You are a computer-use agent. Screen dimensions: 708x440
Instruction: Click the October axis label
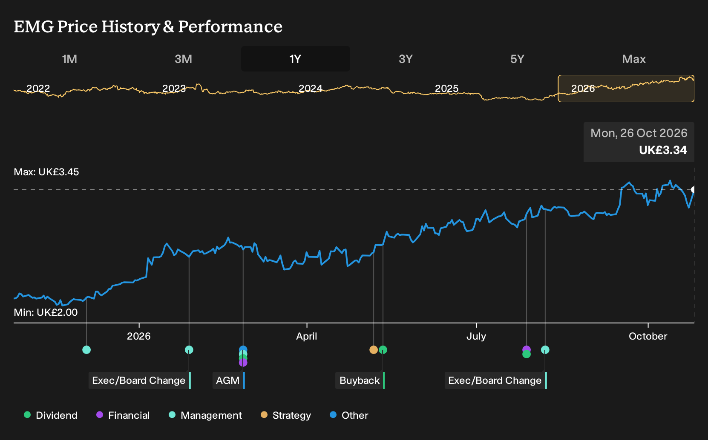click(648, 336)
